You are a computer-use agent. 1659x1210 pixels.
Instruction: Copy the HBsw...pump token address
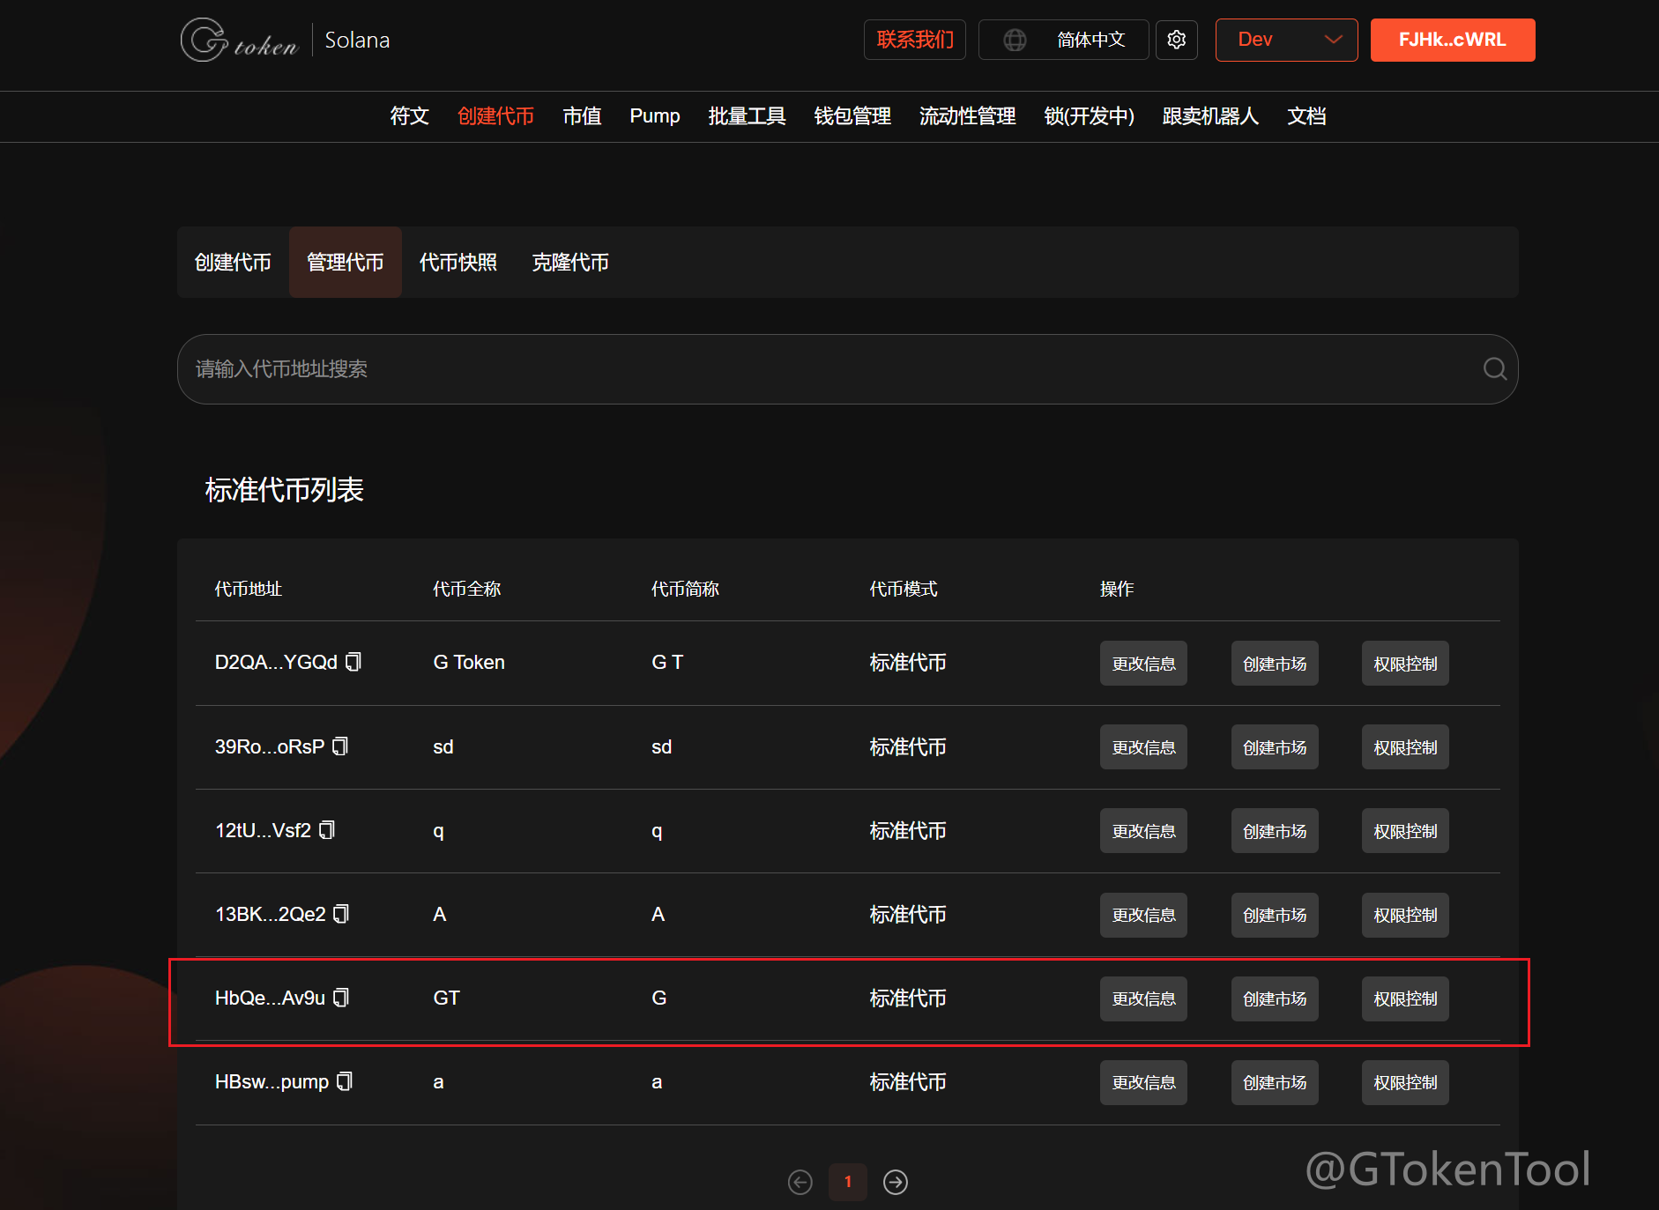[345, 1081]
